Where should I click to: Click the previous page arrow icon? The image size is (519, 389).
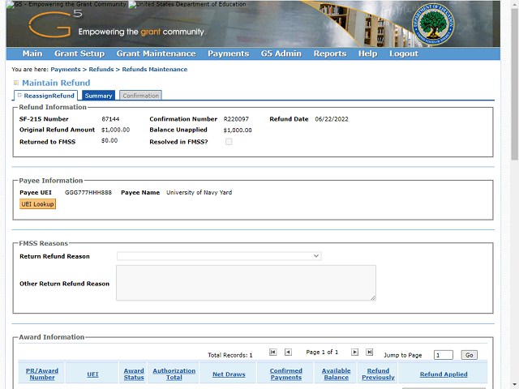point(288,353)
